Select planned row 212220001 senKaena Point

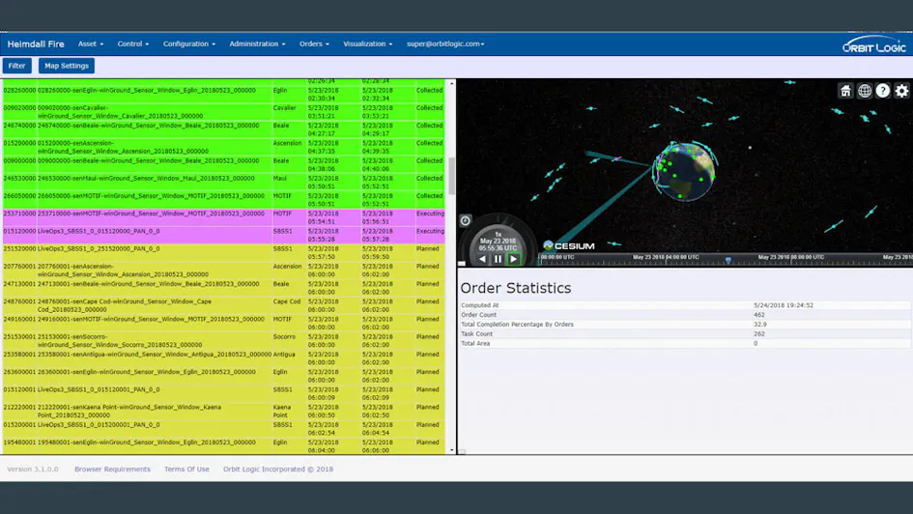[x=223, y=411]
